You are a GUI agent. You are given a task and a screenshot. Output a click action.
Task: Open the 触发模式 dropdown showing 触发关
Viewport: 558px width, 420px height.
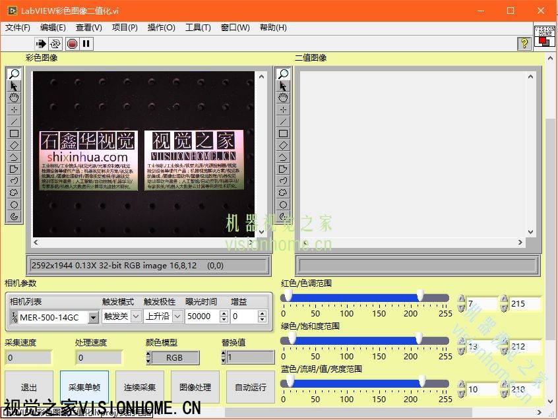coord(136,316)
